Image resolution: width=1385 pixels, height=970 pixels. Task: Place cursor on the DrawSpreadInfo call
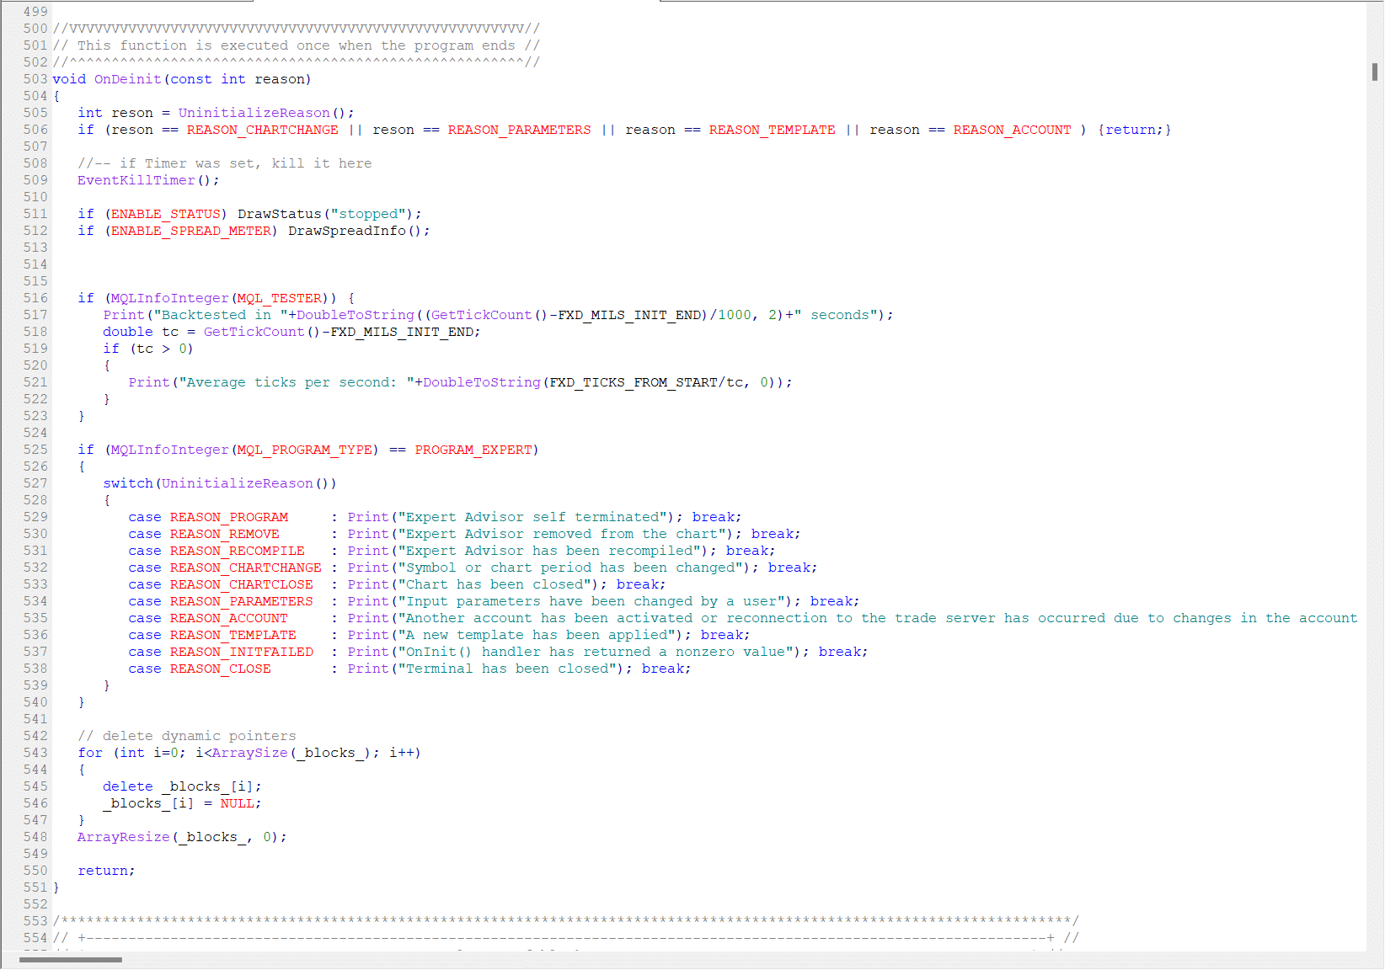pyautogui.click(x=346, y=231)
